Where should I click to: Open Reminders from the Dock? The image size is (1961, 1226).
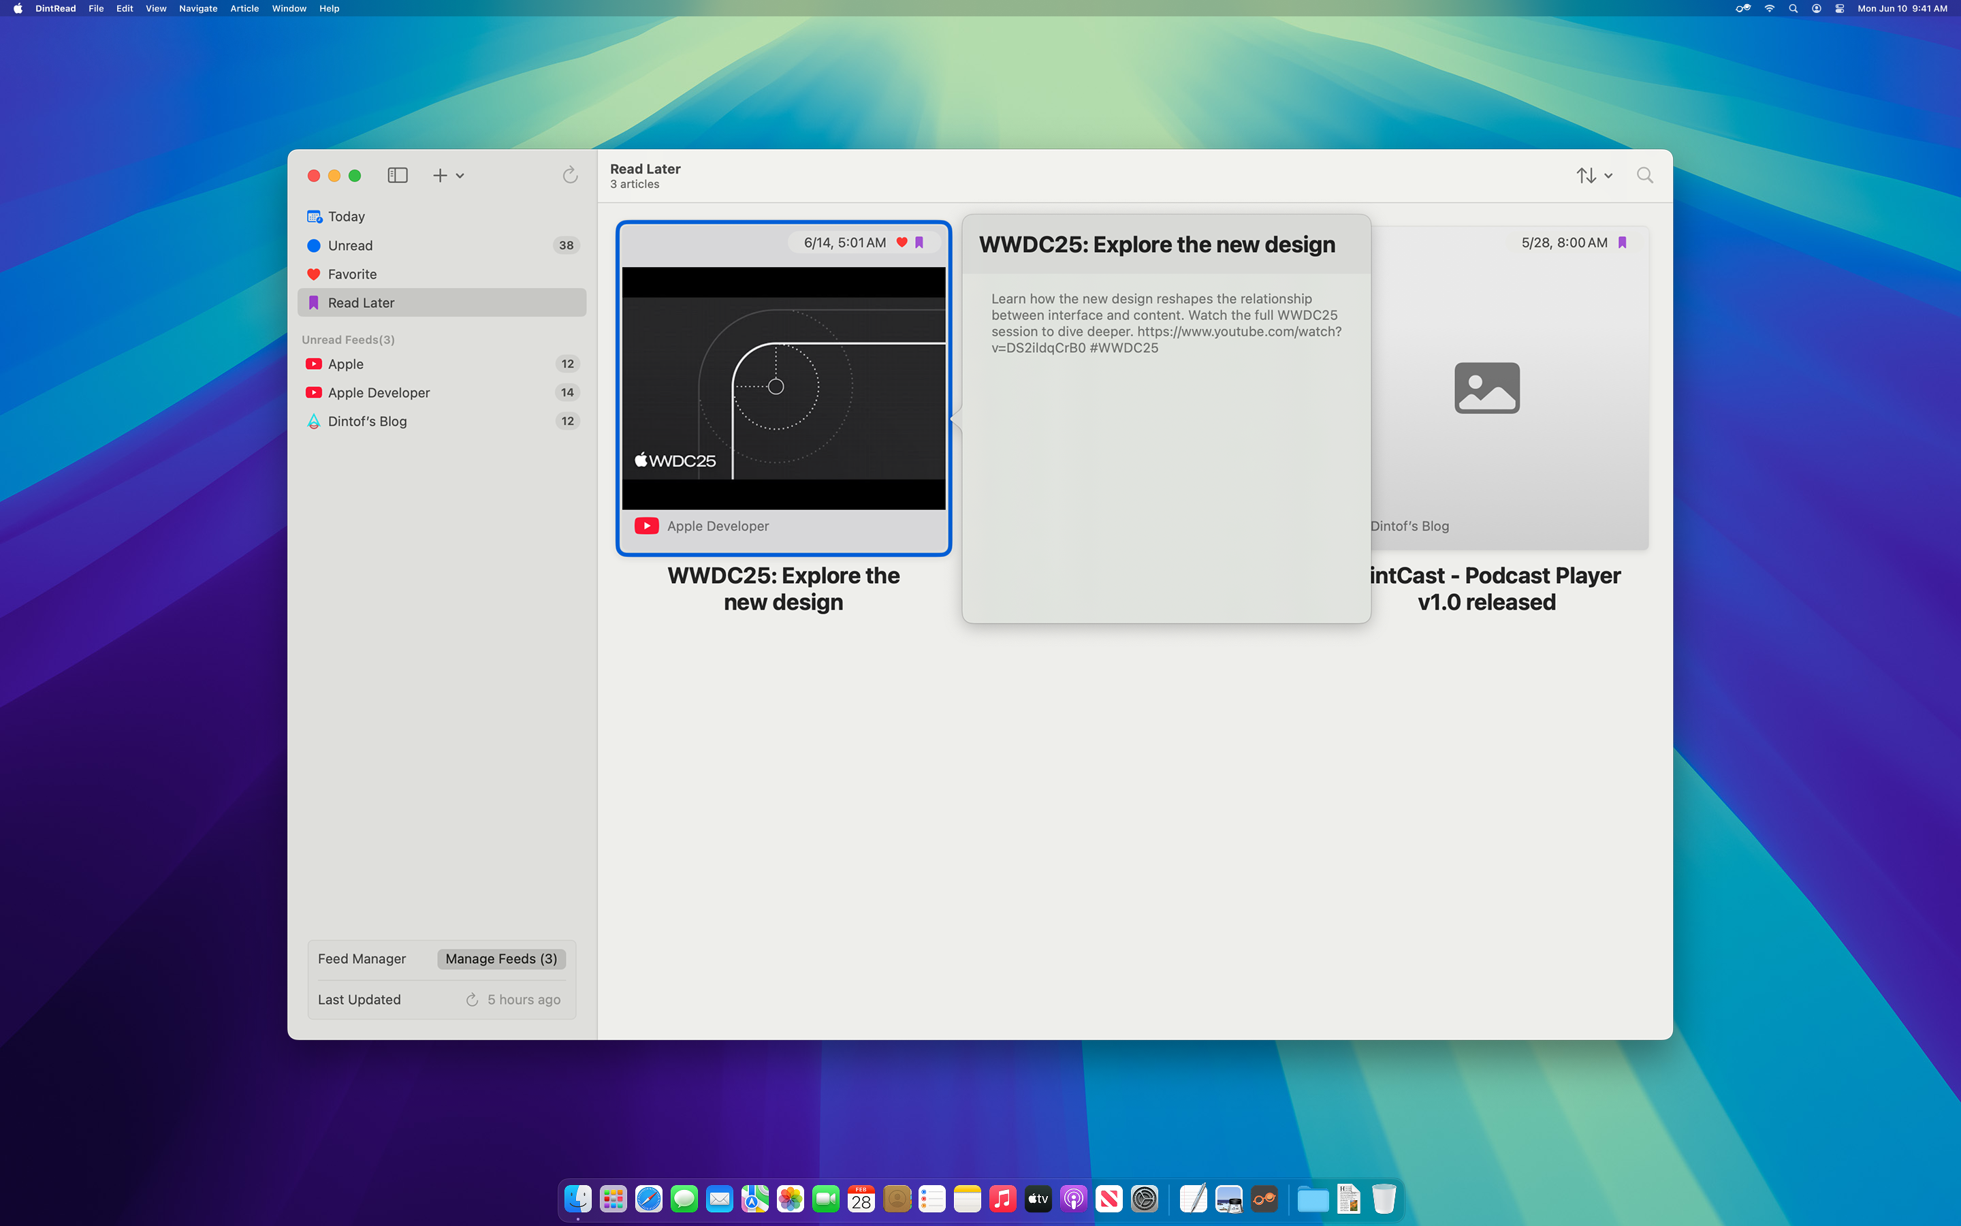(932, 1199)
